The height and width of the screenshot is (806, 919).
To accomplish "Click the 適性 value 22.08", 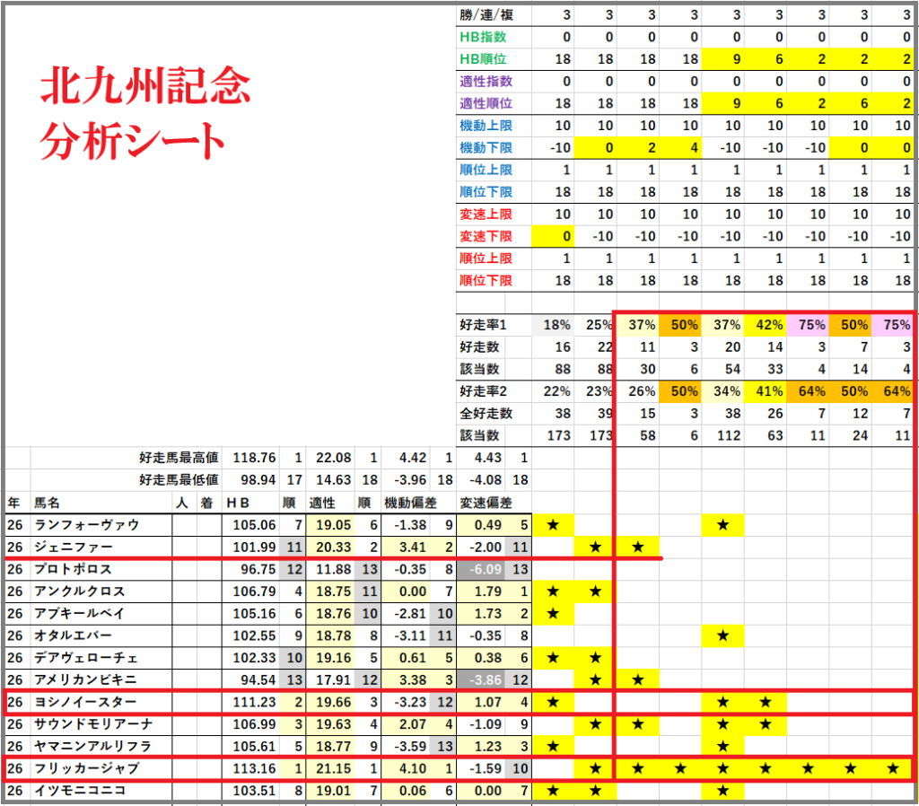I will coord(334,458).
